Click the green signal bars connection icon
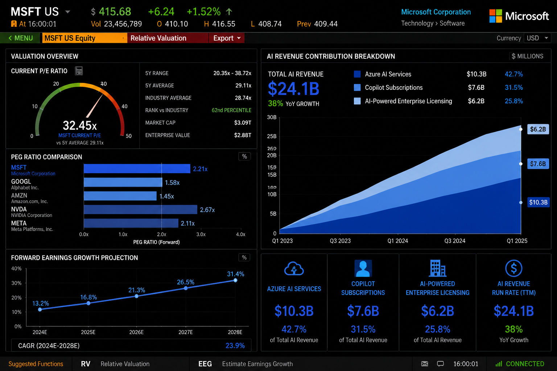The image size is (557, 371). tap(499, 364)
